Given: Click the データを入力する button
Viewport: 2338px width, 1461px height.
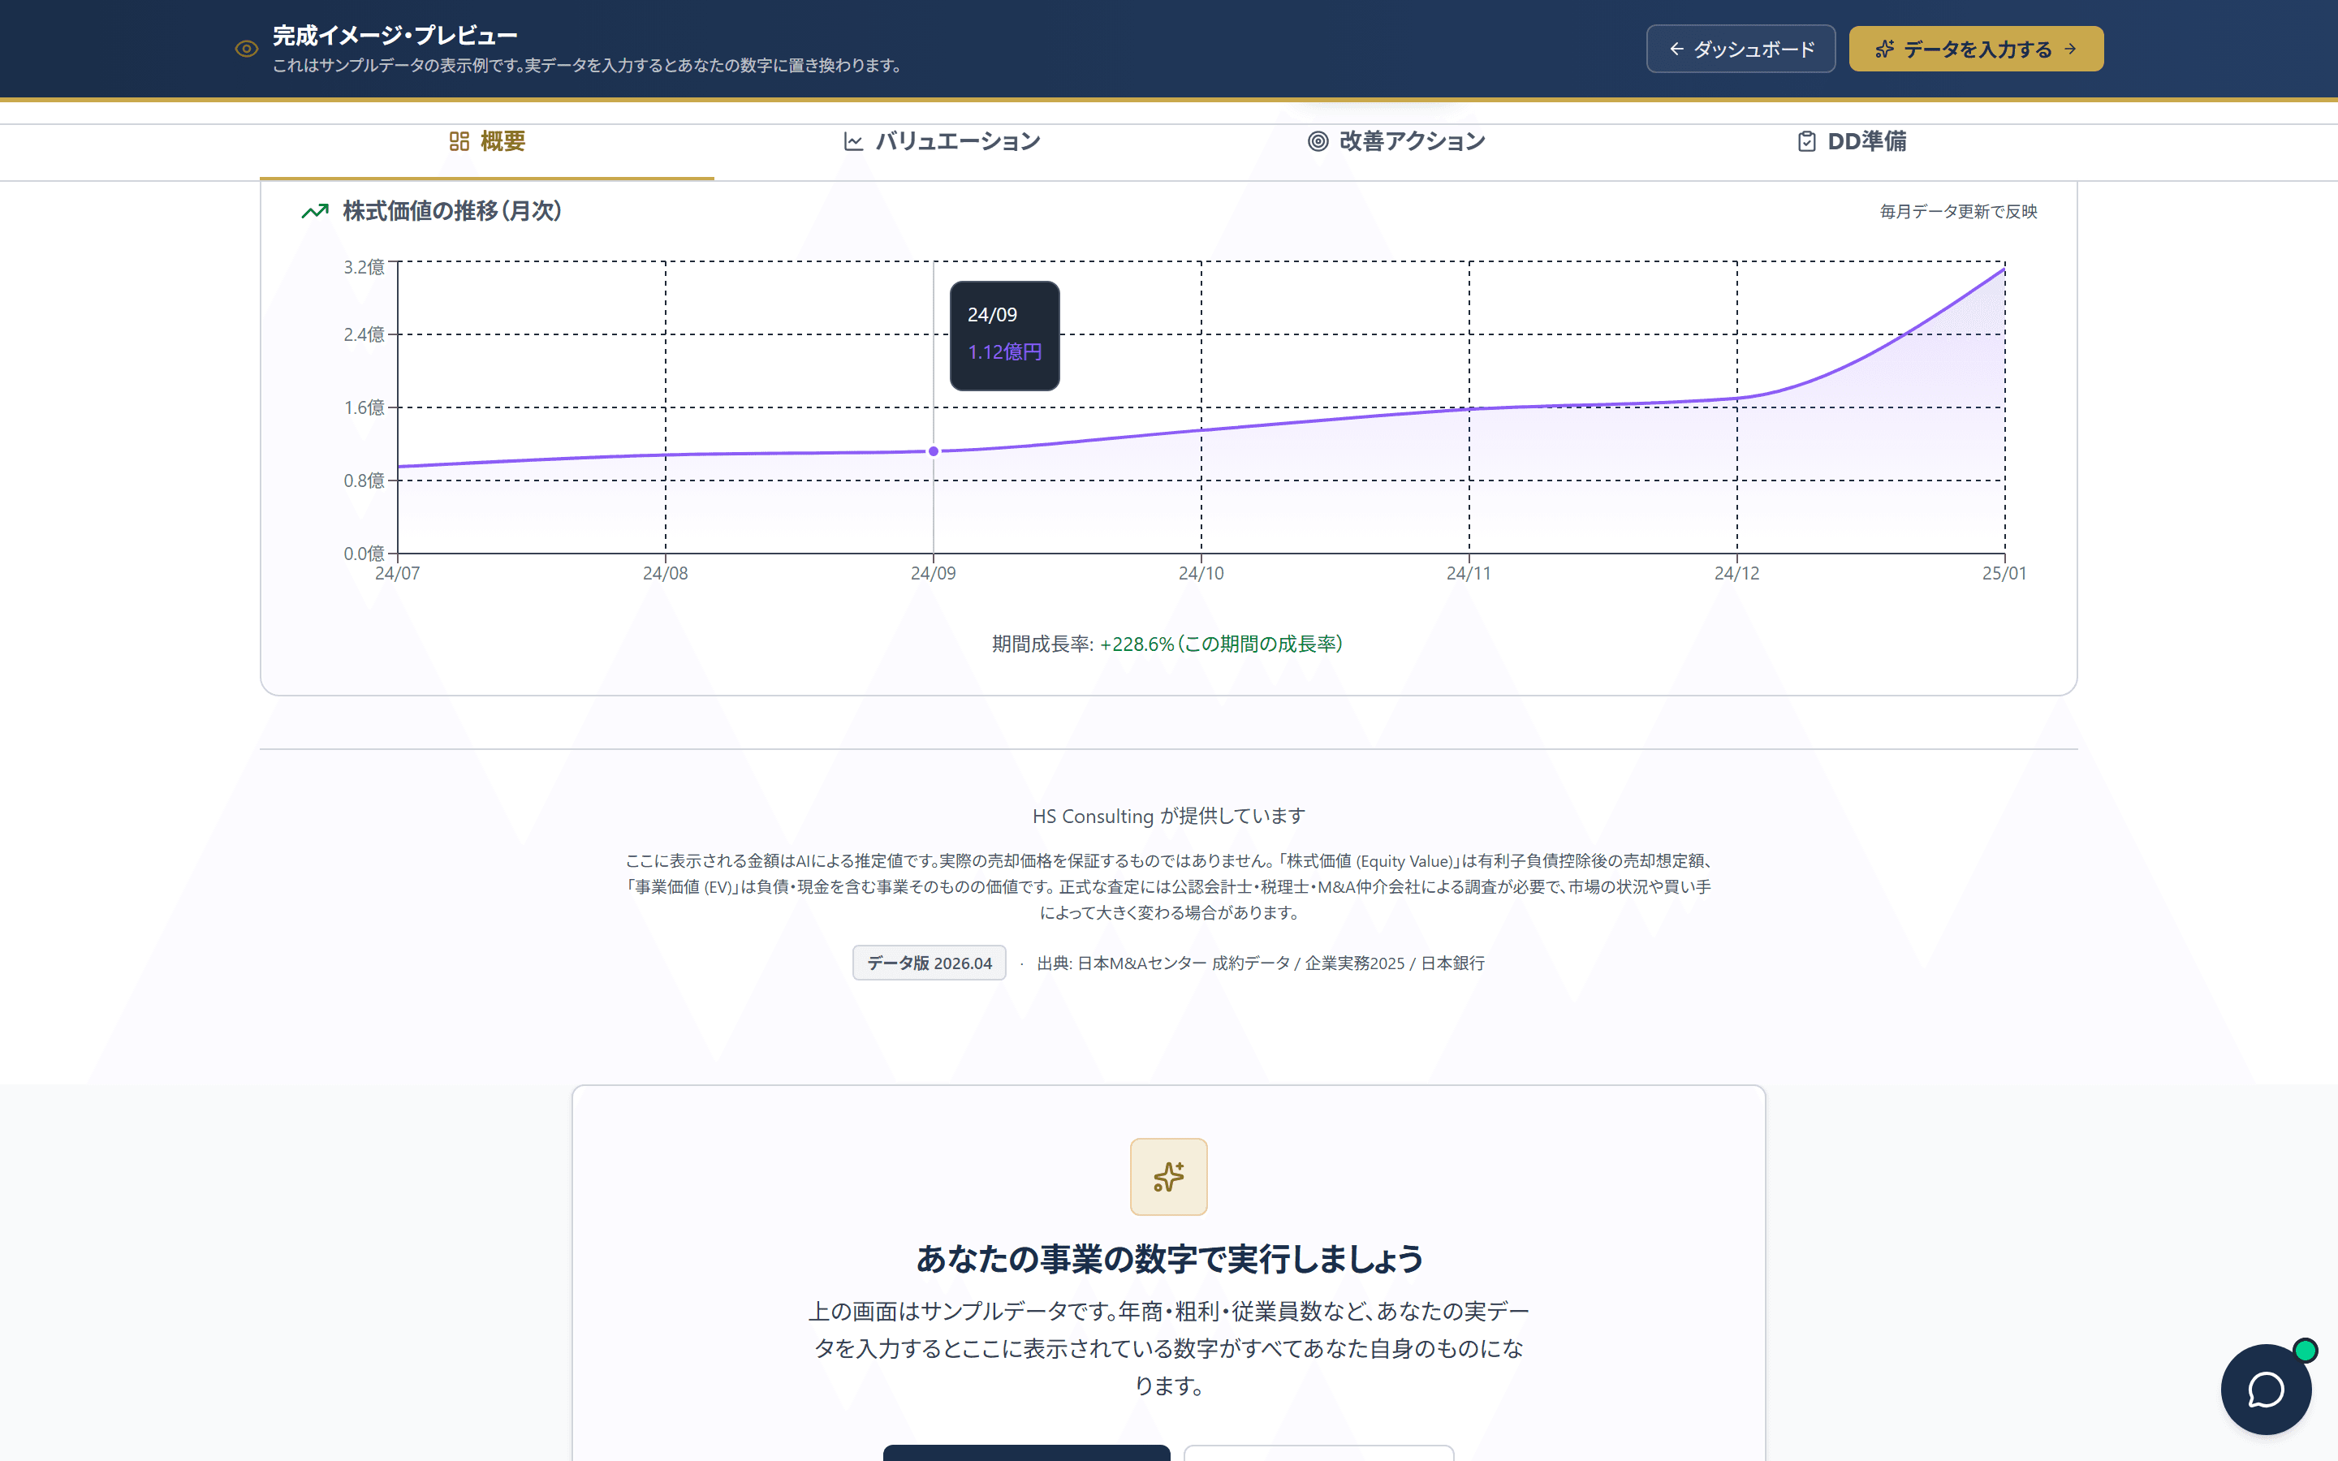Looking at the screenshot, I should (x=1975, y=49).
